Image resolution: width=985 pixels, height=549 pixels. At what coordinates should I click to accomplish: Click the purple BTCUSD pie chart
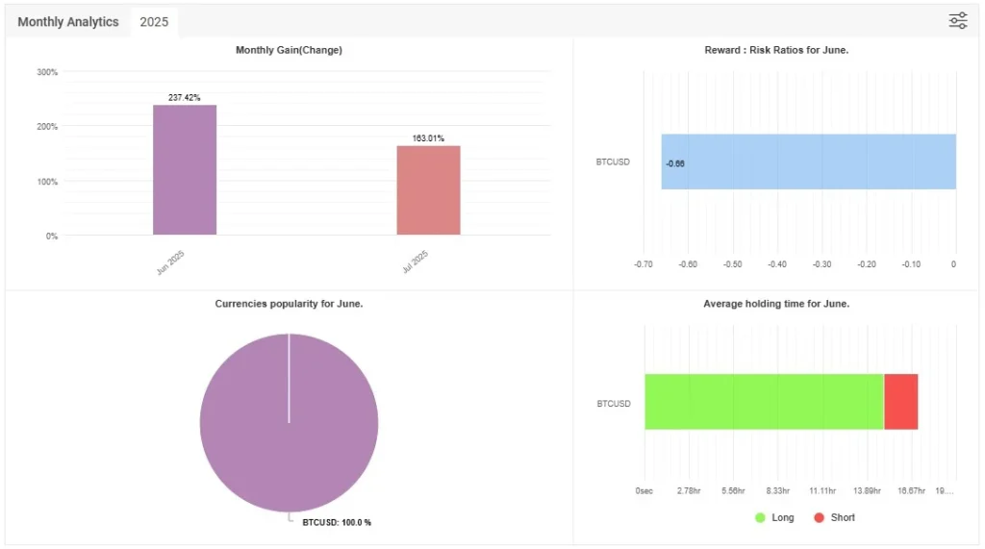[x=289, y=423]
